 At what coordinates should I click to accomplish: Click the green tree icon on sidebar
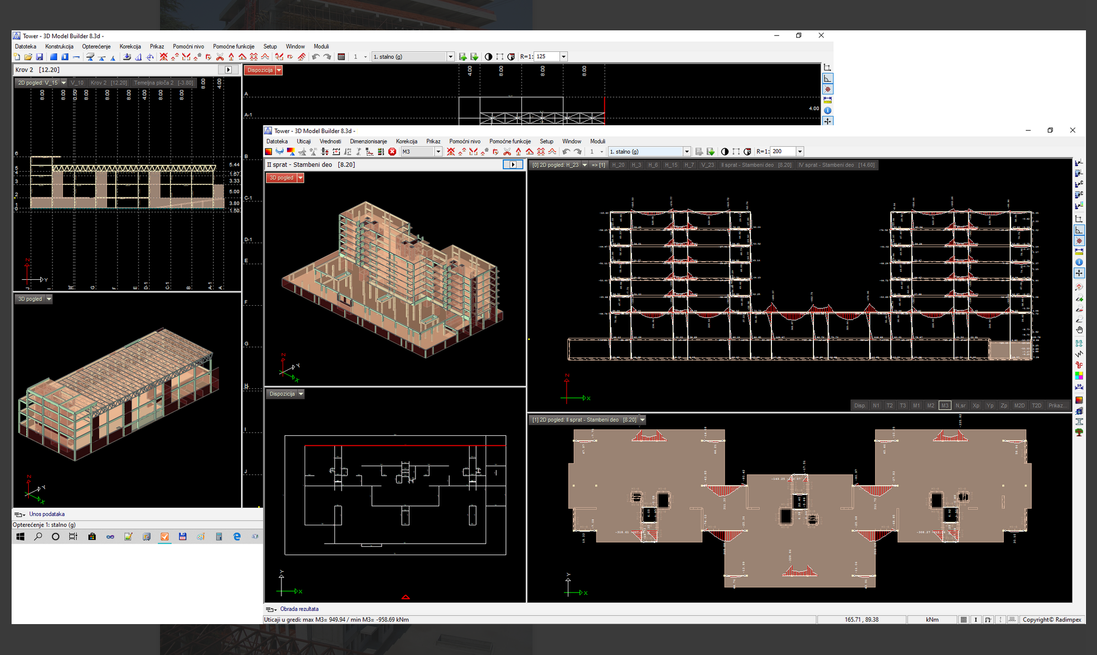(1079, 433)
